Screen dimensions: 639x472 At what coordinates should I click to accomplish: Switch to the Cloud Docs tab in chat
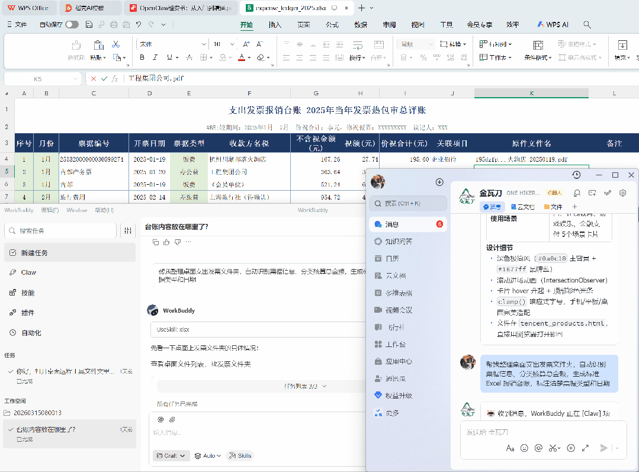pos(522,207)
